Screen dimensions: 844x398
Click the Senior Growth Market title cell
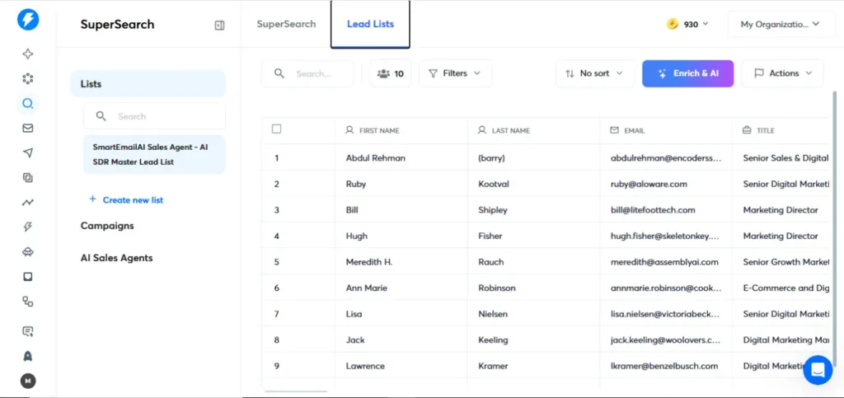click(x=781, y=262)
